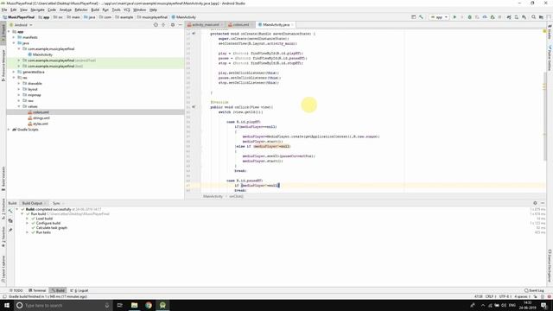The width and height of the screenshot is (553, 311).
Task: Open the File menu
Action: tap(4, 10)
